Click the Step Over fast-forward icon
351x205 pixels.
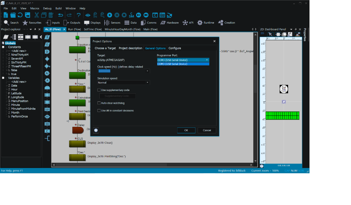point(146,15)
